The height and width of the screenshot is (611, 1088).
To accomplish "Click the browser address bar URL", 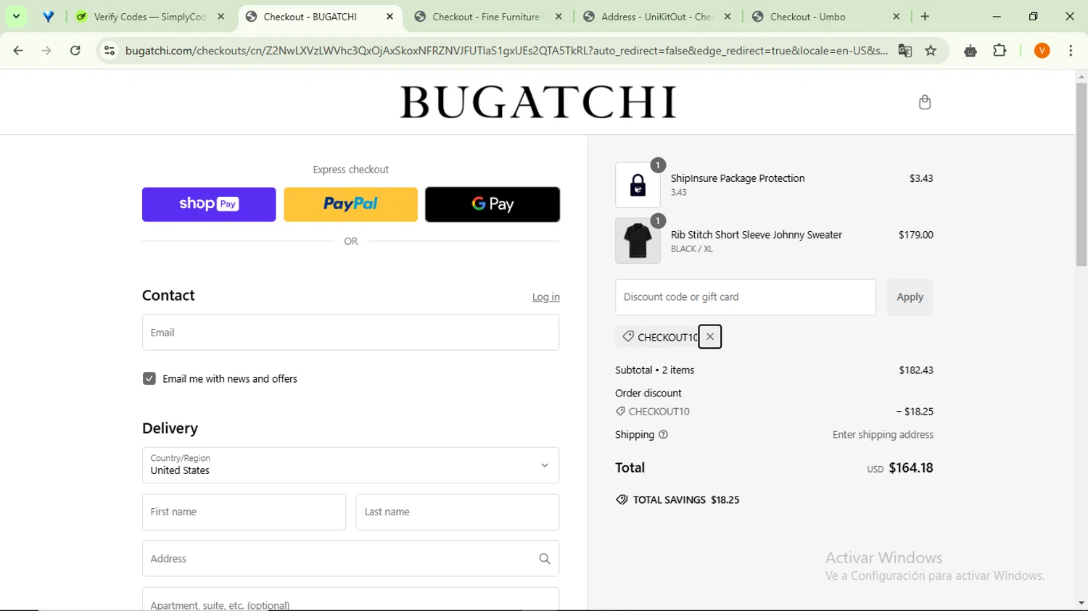I will pos(506,51).
